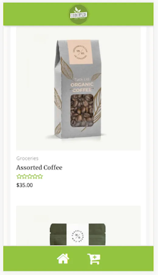Image resolution: width=158 pixels, height=275 pixels.
Task: Open the shopping cart with plus icon
Action: 94,259
